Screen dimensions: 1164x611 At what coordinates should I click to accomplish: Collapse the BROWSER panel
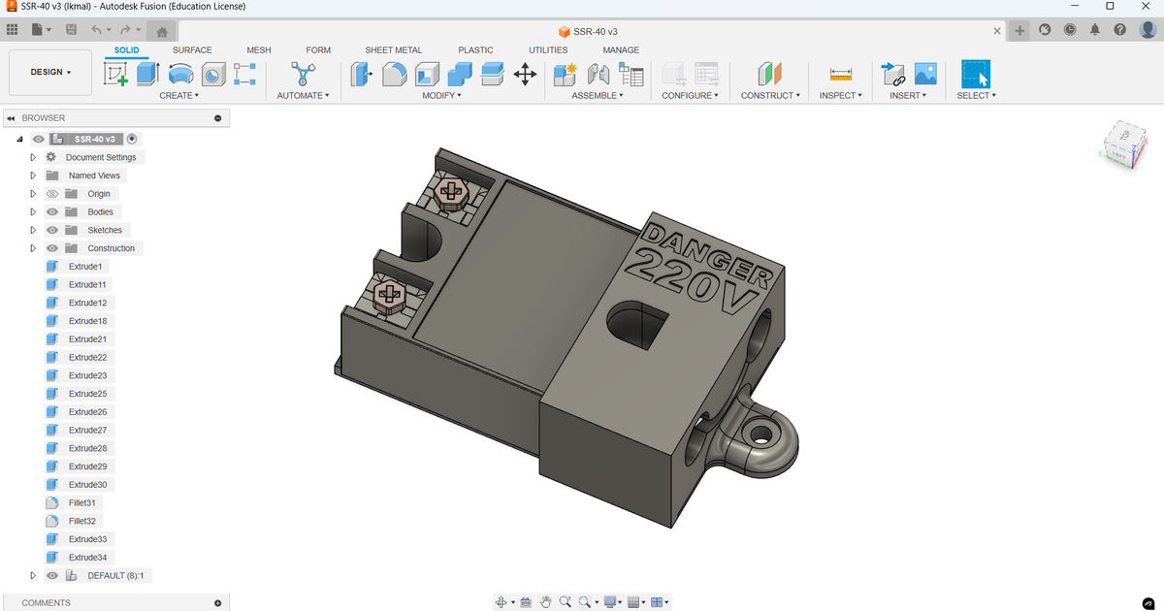[x=11, y=117]
